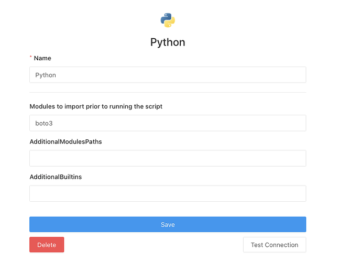Viewport: 339px width, 262px height.
Task: Click the Name field label
Action: click(42, 58)
